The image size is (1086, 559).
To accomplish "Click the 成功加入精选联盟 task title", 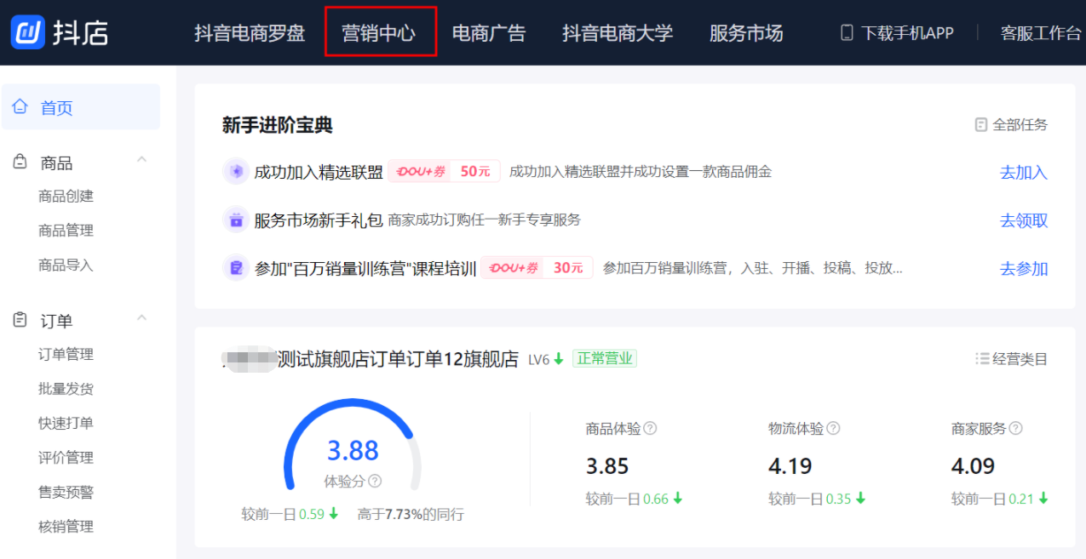I will 319,173.
